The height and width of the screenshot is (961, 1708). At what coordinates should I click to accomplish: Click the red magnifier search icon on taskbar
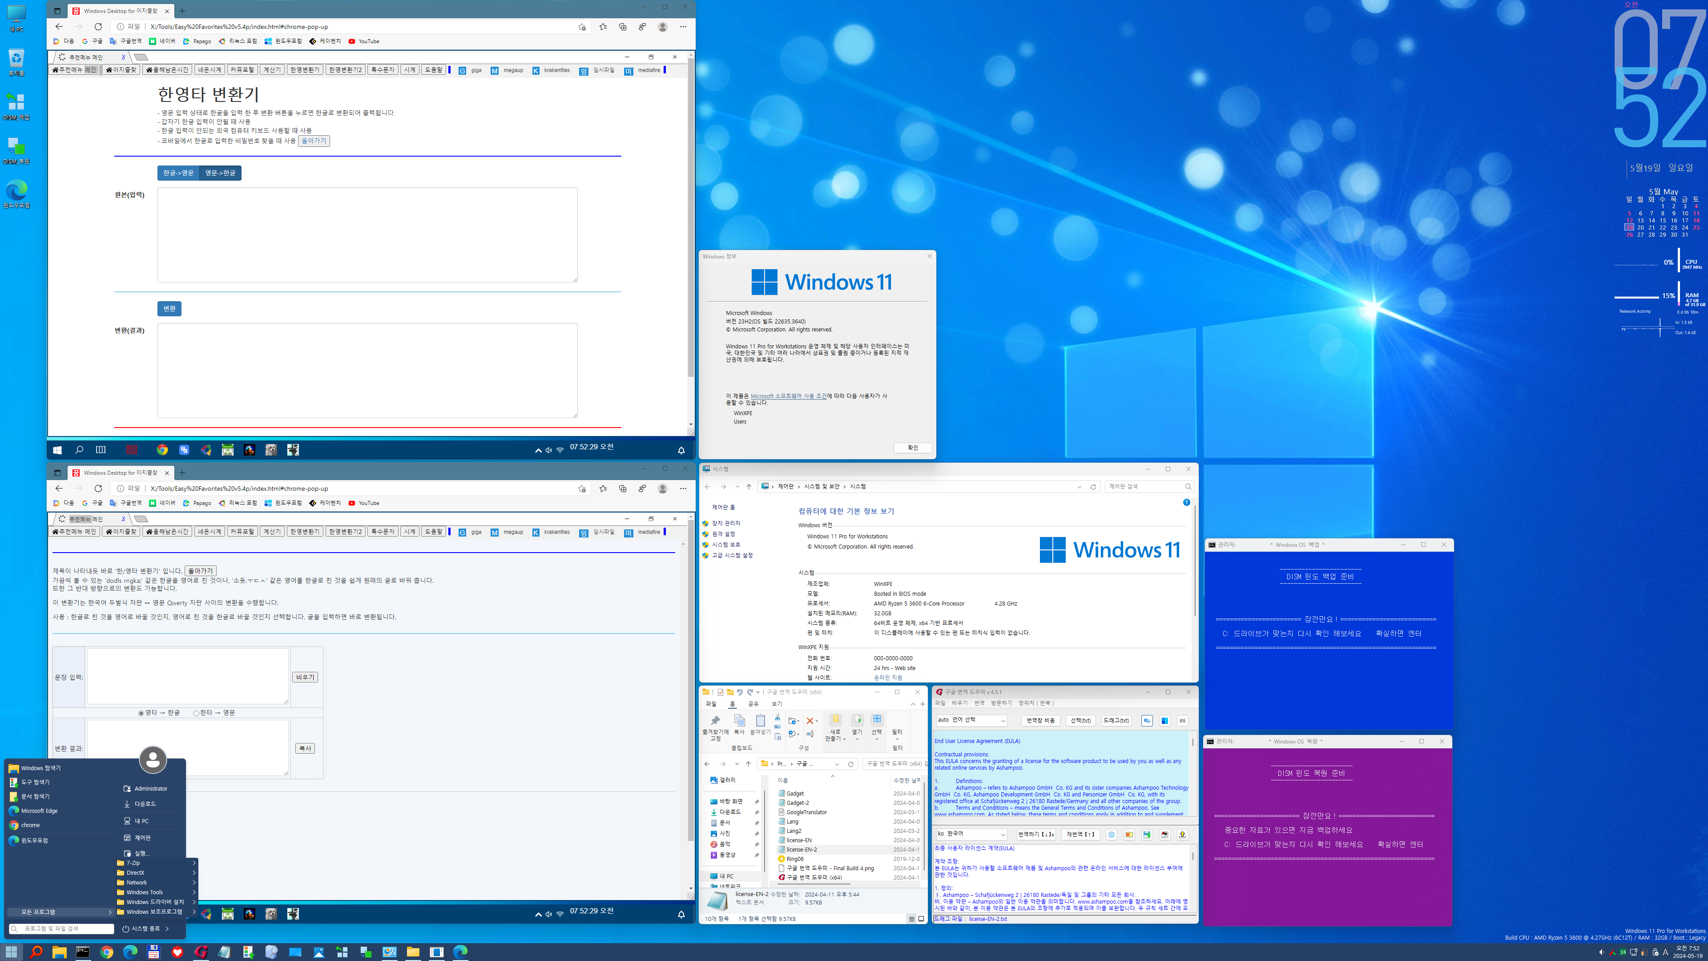tap(36, 952)
